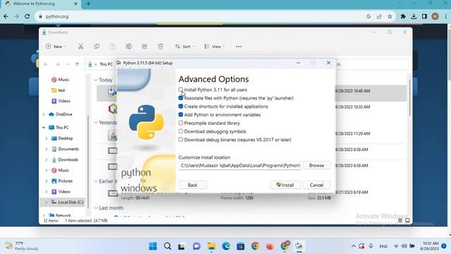Collapse the Today file group
The width and height of the screenshot is (451, 254).
click(96, 80)
